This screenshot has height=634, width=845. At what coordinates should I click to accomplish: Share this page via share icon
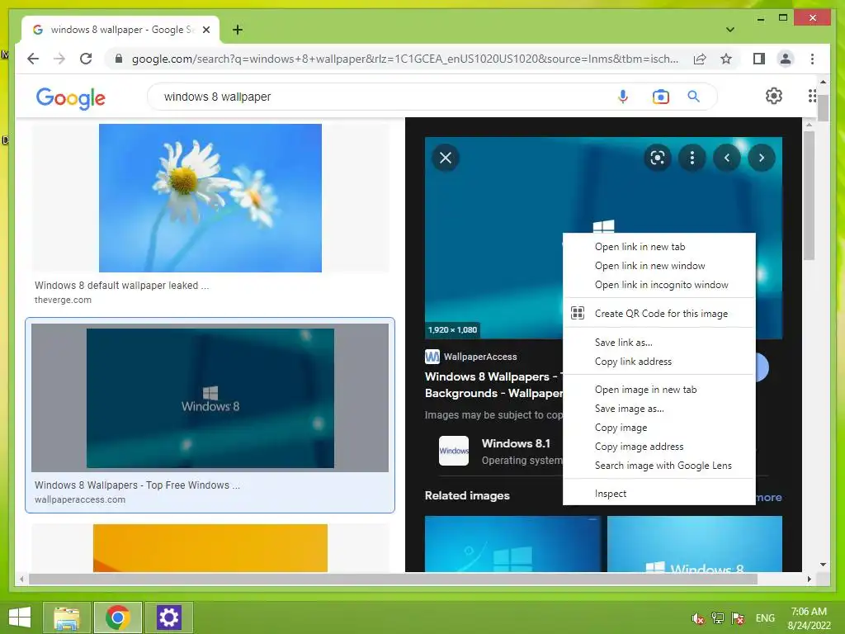tap(700, 59)
